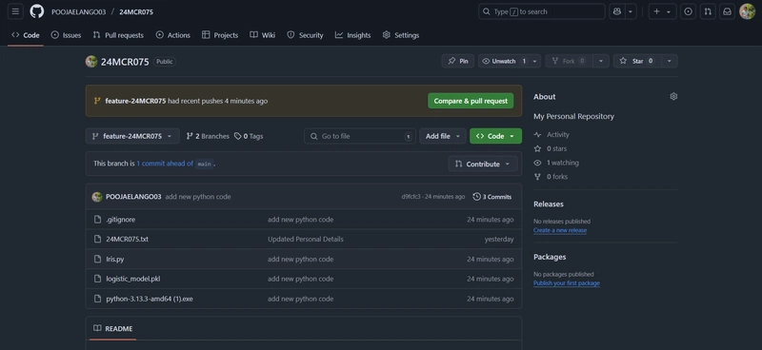
Task: Expand the feature-24MCR075 branch dropdown
Action: point(132,136)
